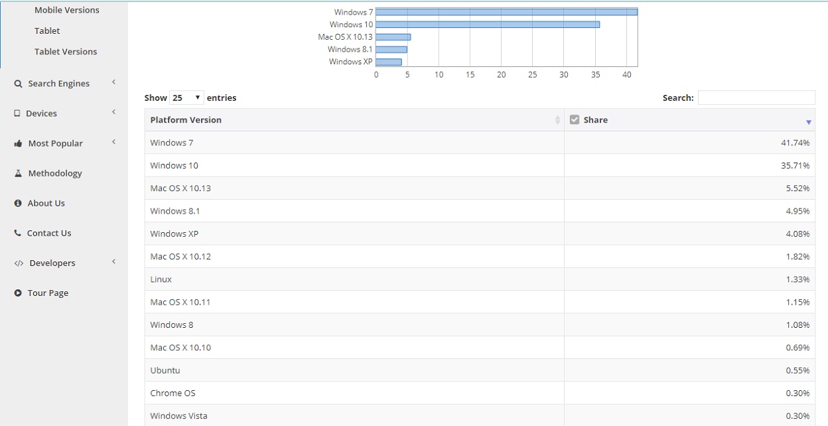Viewport: 828px width, 426px height.
Task: Open Mobile Versions in sidebar
Action: pyautogui.click(x=67, y=10)
